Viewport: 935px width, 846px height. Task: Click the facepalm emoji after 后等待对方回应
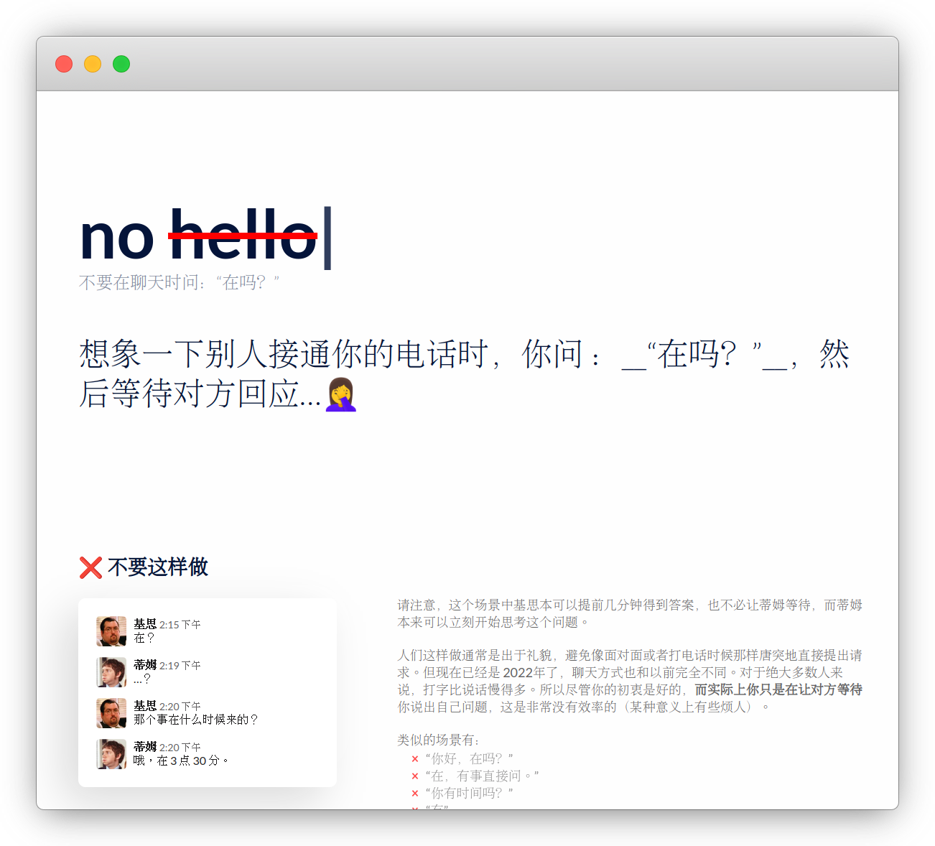click(x=341, y=394)
